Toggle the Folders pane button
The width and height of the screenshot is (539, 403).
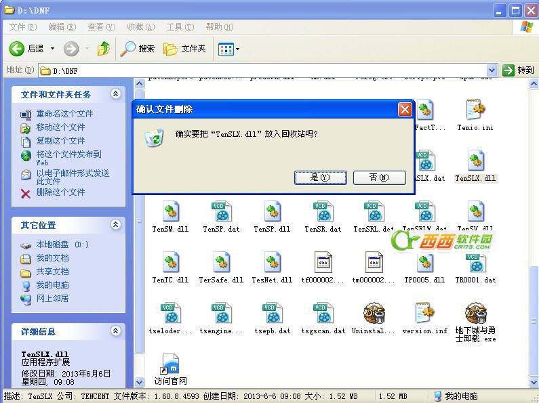184,49
